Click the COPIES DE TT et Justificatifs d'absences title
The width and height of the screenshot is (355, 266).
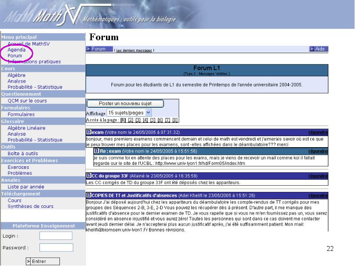(x=134, y=196)
